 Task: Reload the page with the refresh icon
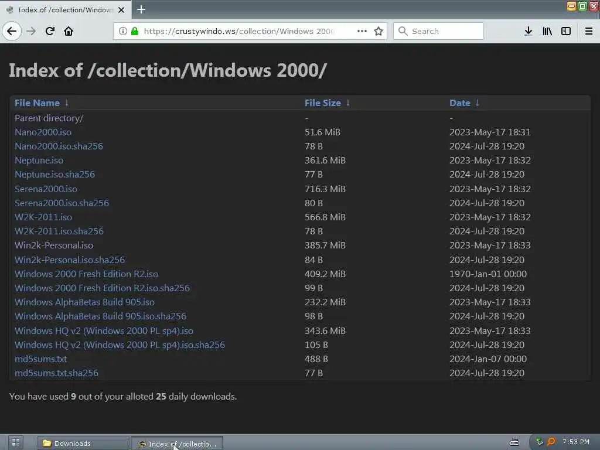pyautogui.click(x=50, y=31)
